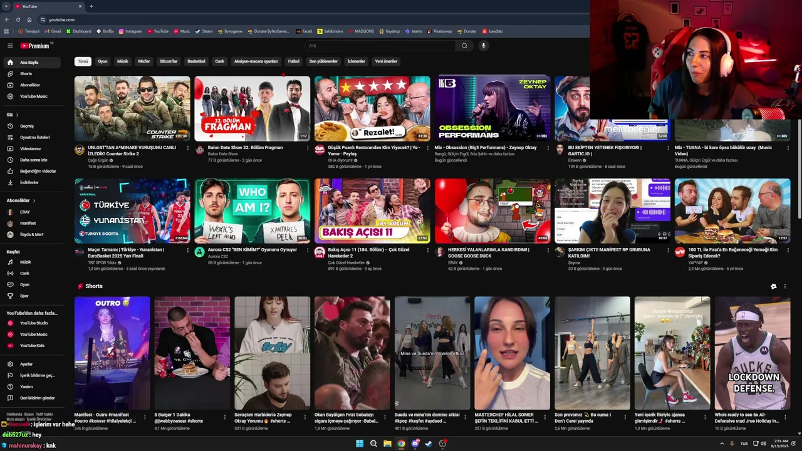This screenshot has height=451, width=802.
Task: Click into the Ara search field
Action: point(380,46)
